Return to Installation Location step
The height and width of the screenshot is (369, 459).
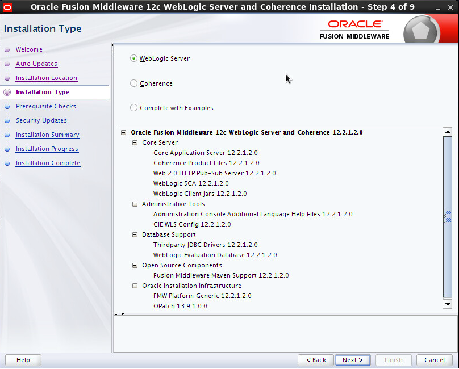[x=46, y=78]
